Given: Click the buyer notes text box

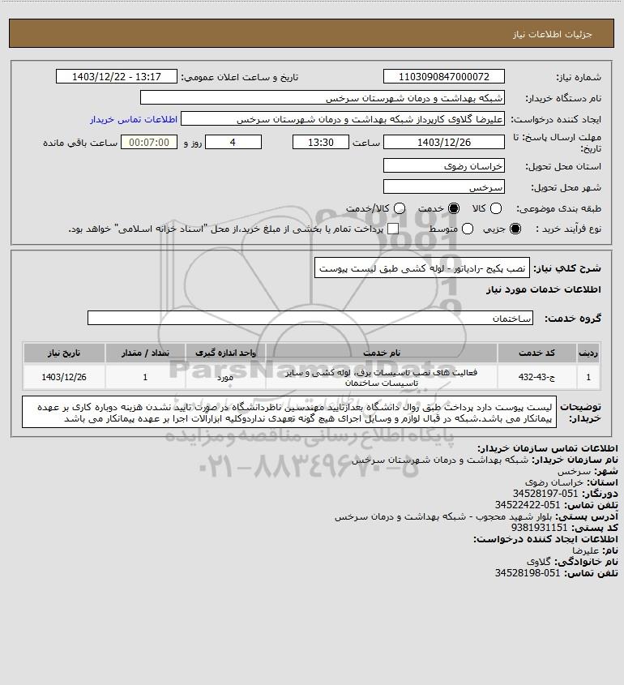Looking at the screenshot, I should 289,412.
